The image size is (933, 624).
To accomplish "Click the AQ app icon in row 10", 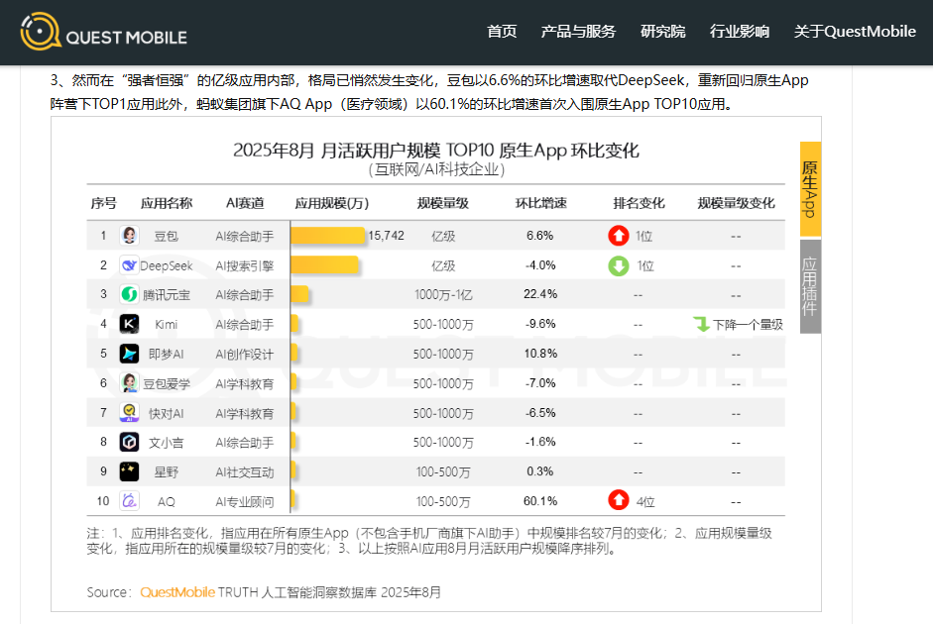I will point(129,501).
